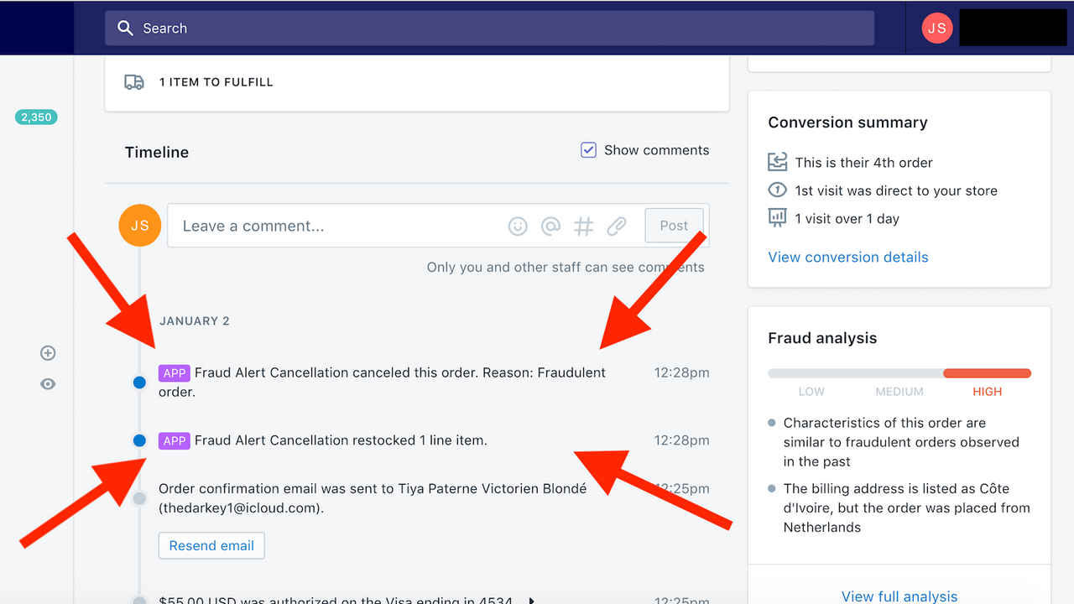Image resolution: width=1074 pixels, height=604 pixels.
Task: Click the hashtag icon in comment box
Action: point(584,226)
